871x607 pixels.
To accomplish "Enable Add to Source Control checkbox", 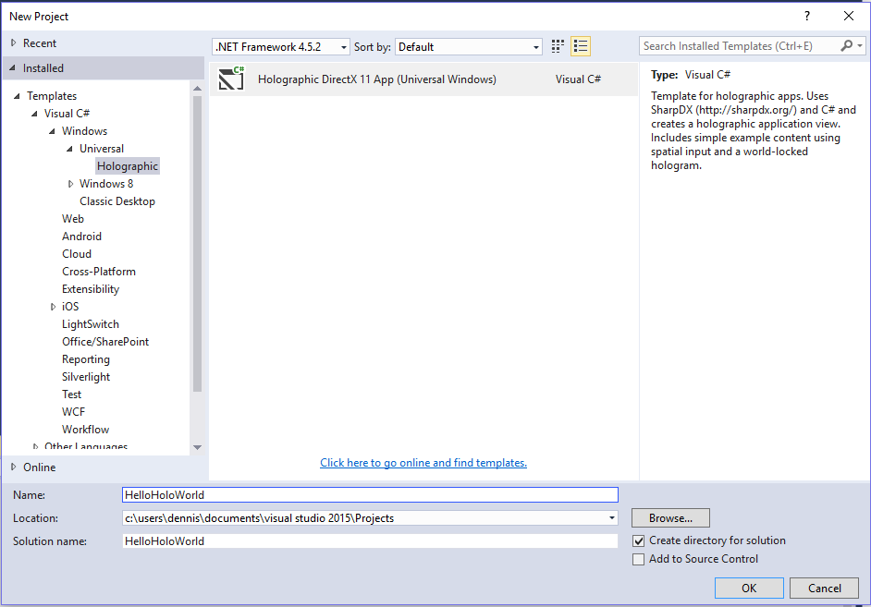I will coord(639,559).
